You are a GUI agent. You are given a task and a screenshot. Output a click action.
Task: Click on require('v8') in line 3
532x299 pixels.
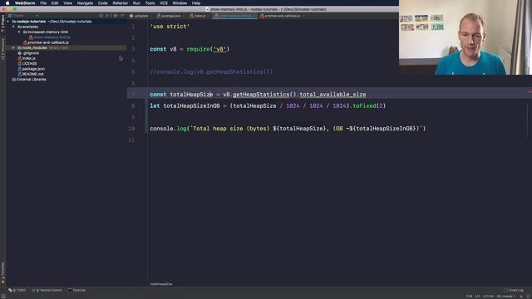[x=208, y=49]
